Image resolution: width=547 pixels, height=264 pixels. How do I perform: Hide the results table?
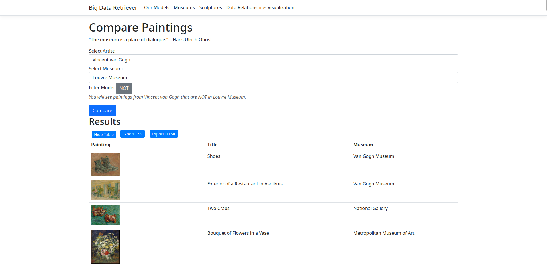pos(104,134)
